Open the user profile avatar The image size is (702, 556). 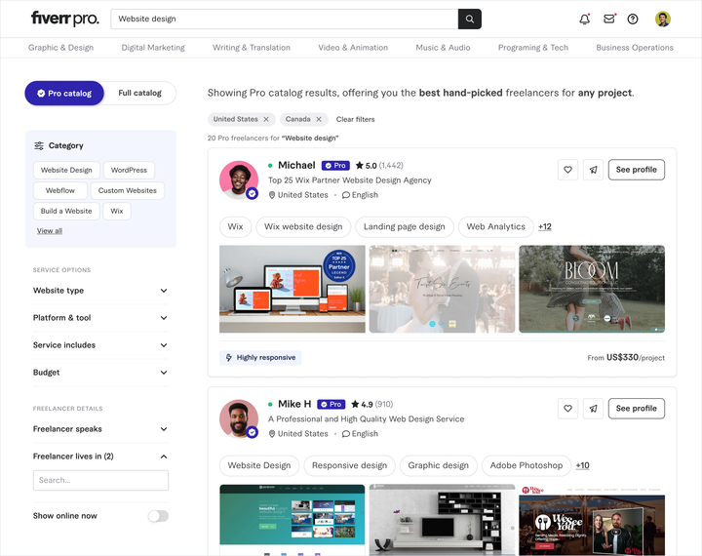pyautogui.click(x=663, y=19)
